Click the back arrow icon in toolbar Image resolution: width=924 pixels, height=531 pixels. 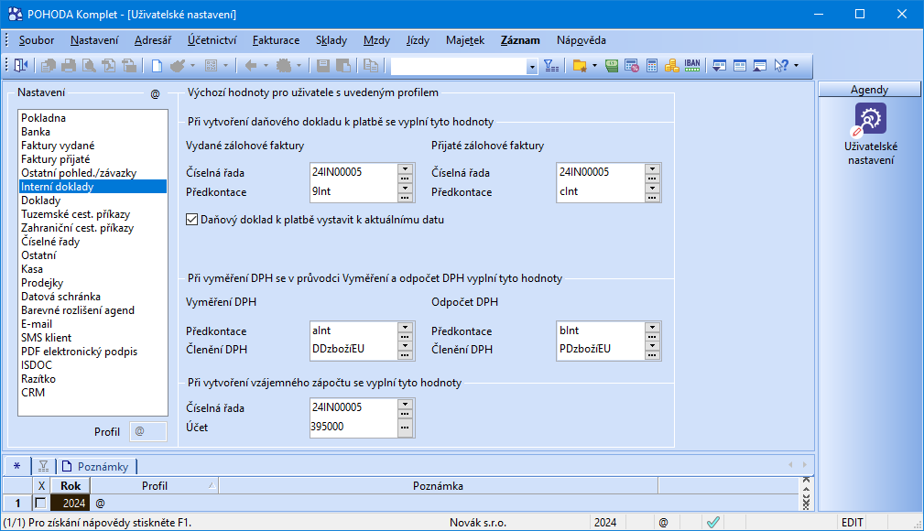[251, 66]
